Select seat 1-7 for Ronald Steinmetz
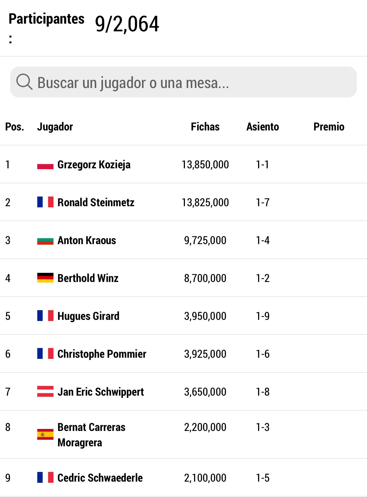The height and width of the screenshot is (497, 367). (263, 203)
